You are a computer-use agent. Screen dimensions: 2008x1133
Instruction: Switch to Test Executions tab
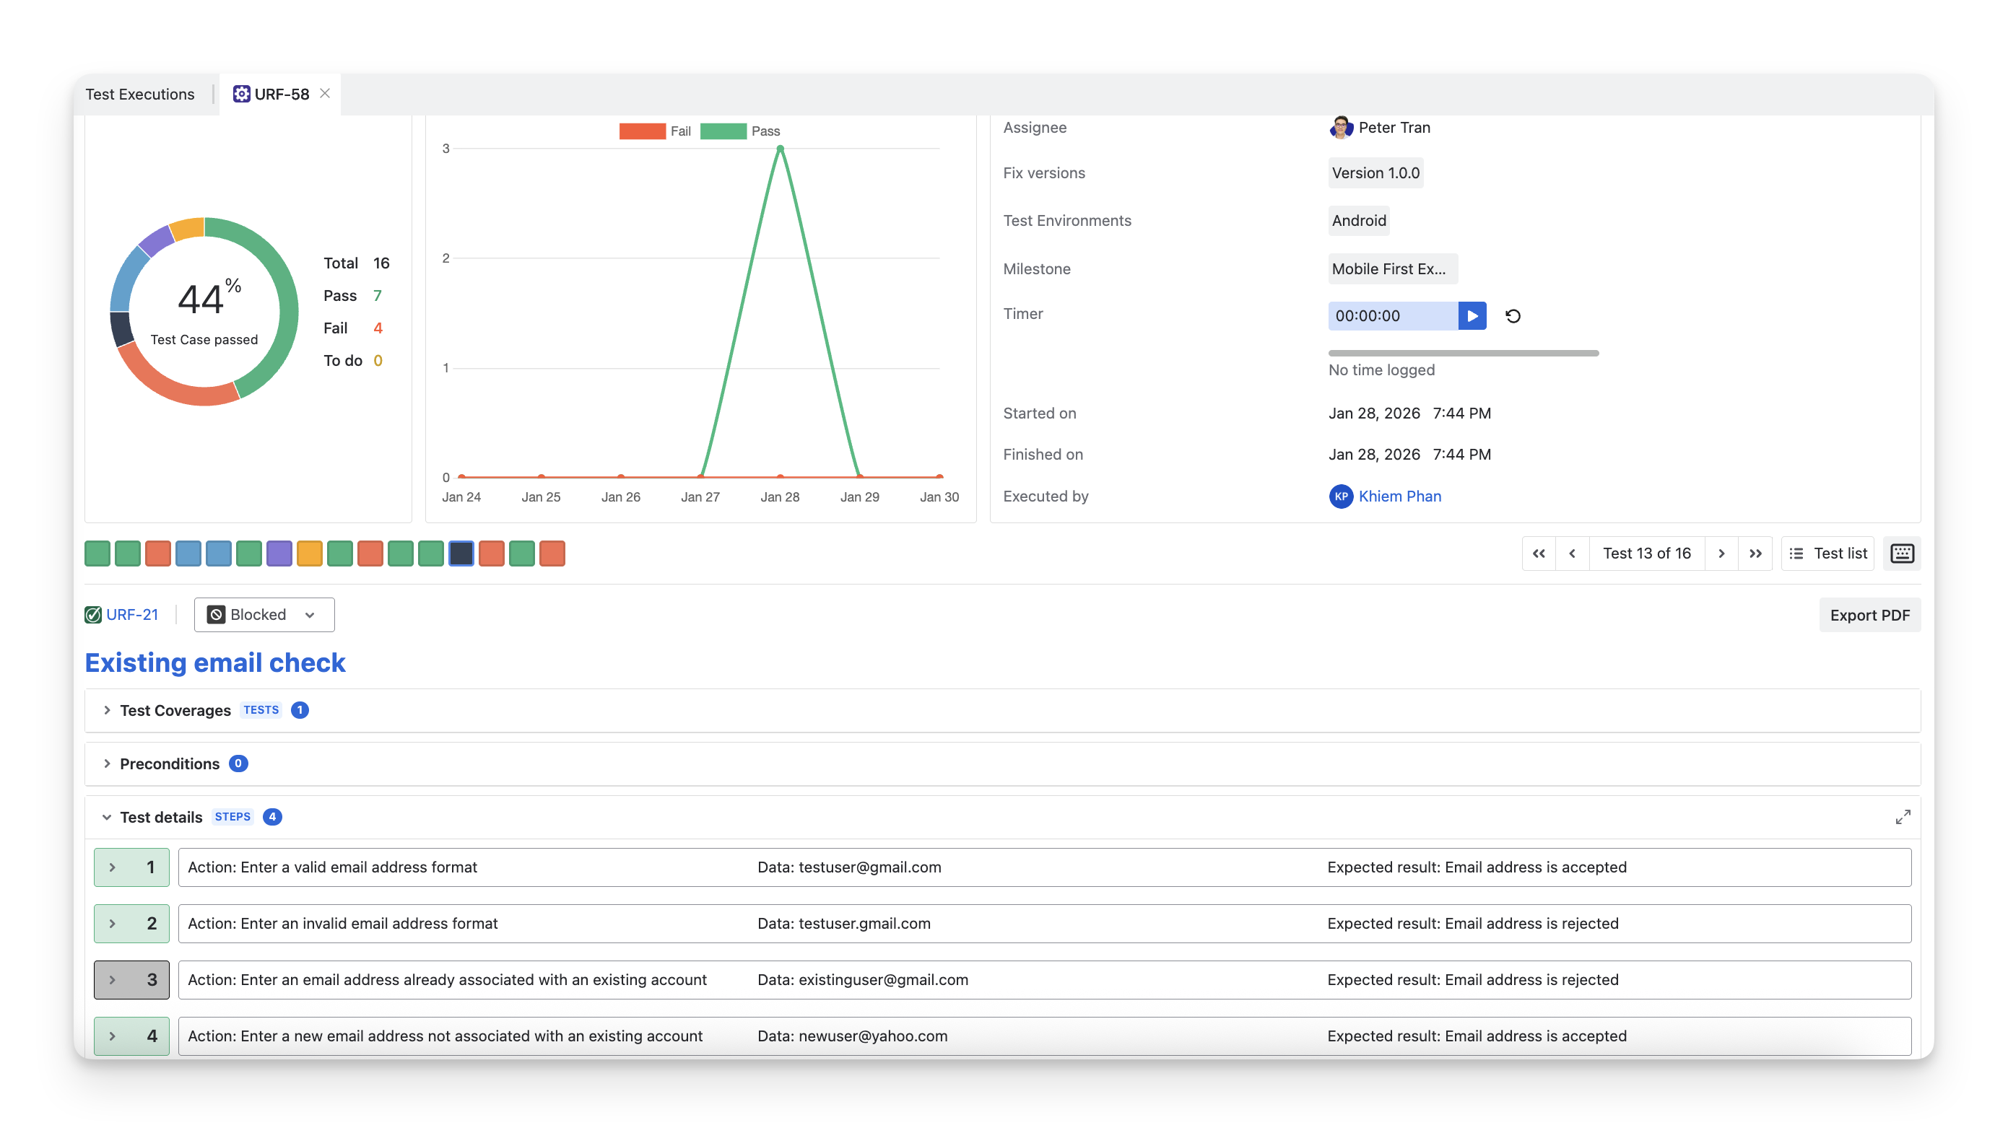[x=139, y=95]
